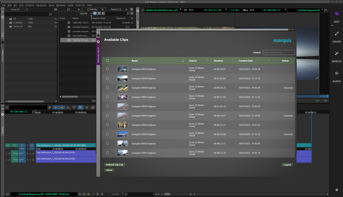Toggle the V1 record track selector
343x197 pixels.
tap(22, 145)
